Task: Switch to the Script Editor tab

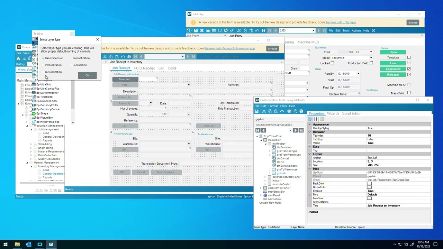Action: 351,113
